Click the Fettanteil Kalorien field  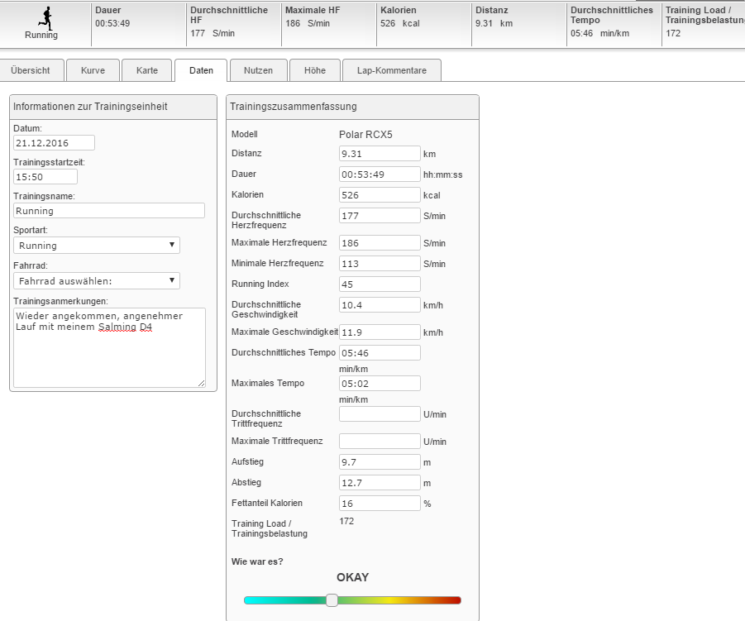tap(380, 503)
